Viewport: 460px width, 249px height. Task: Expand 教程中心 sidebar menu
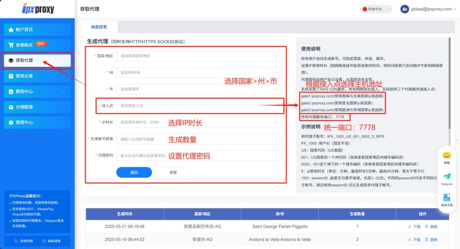click(37, 92)
